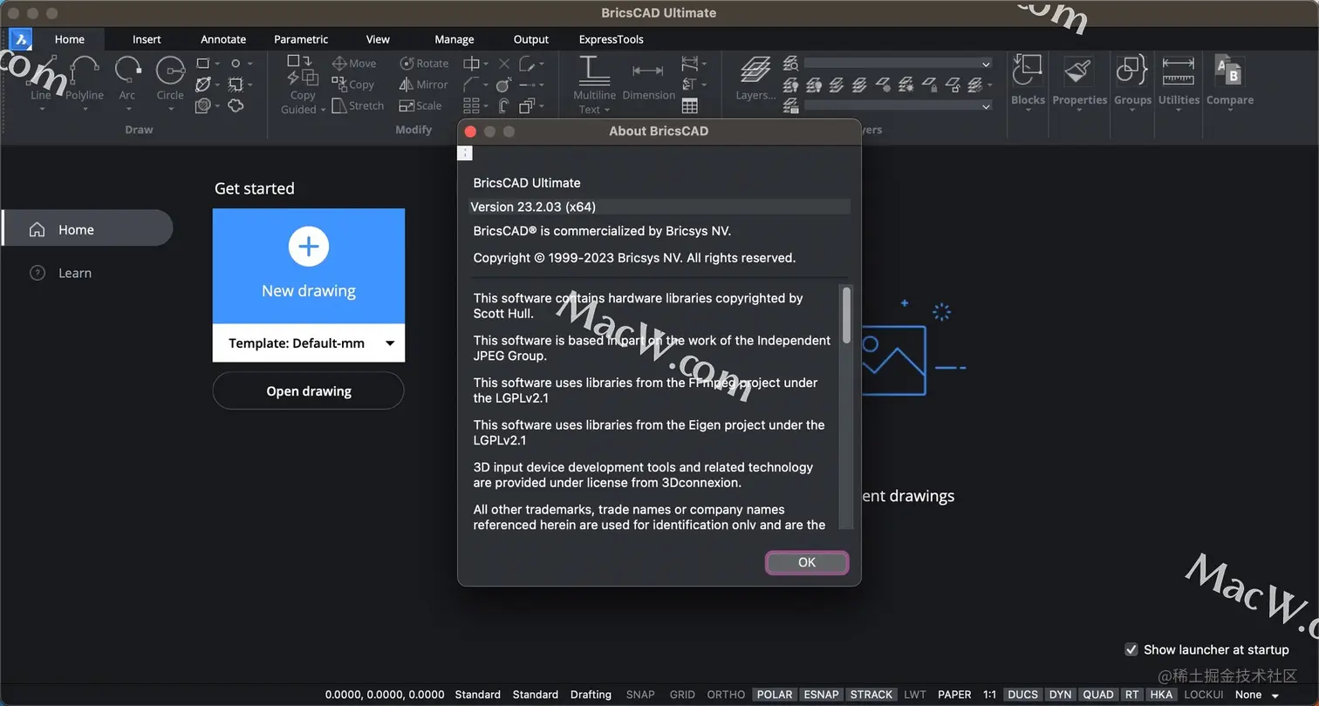1319x706 pixels.
Task: Expand the Blocks panel arrow
Action: [x=1028, y=111]
